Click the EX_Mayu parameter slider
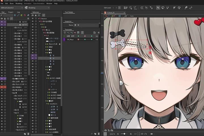 [x=85, y=39]
